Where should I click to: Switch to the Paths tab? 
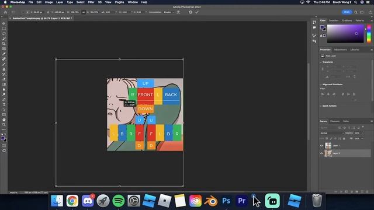point(346,121)
